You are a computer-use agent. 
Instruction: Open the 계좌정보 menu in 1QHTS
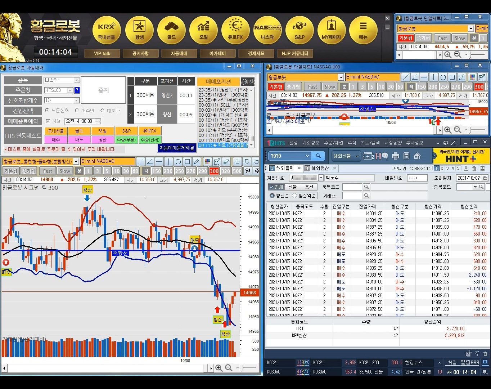tap(311, 143)
